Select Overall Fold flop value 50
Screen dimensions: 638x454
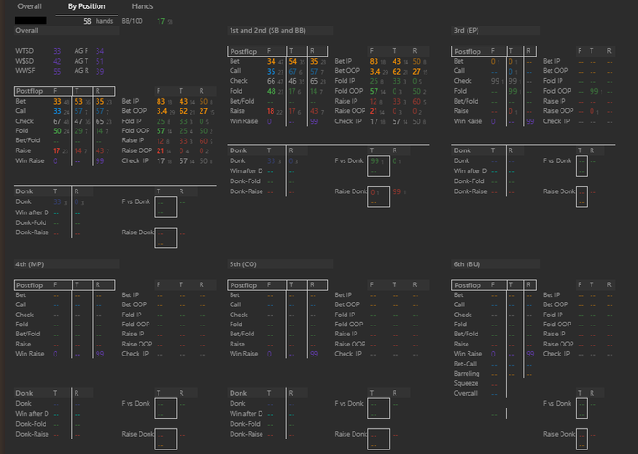(57, 131)
